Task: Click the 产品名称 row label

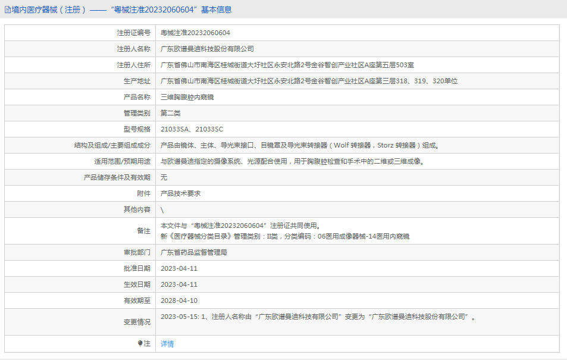Action: (137, 97)
